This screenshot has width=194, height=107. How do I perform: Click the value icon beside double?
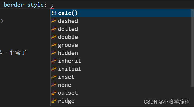(x=54, y=37)
